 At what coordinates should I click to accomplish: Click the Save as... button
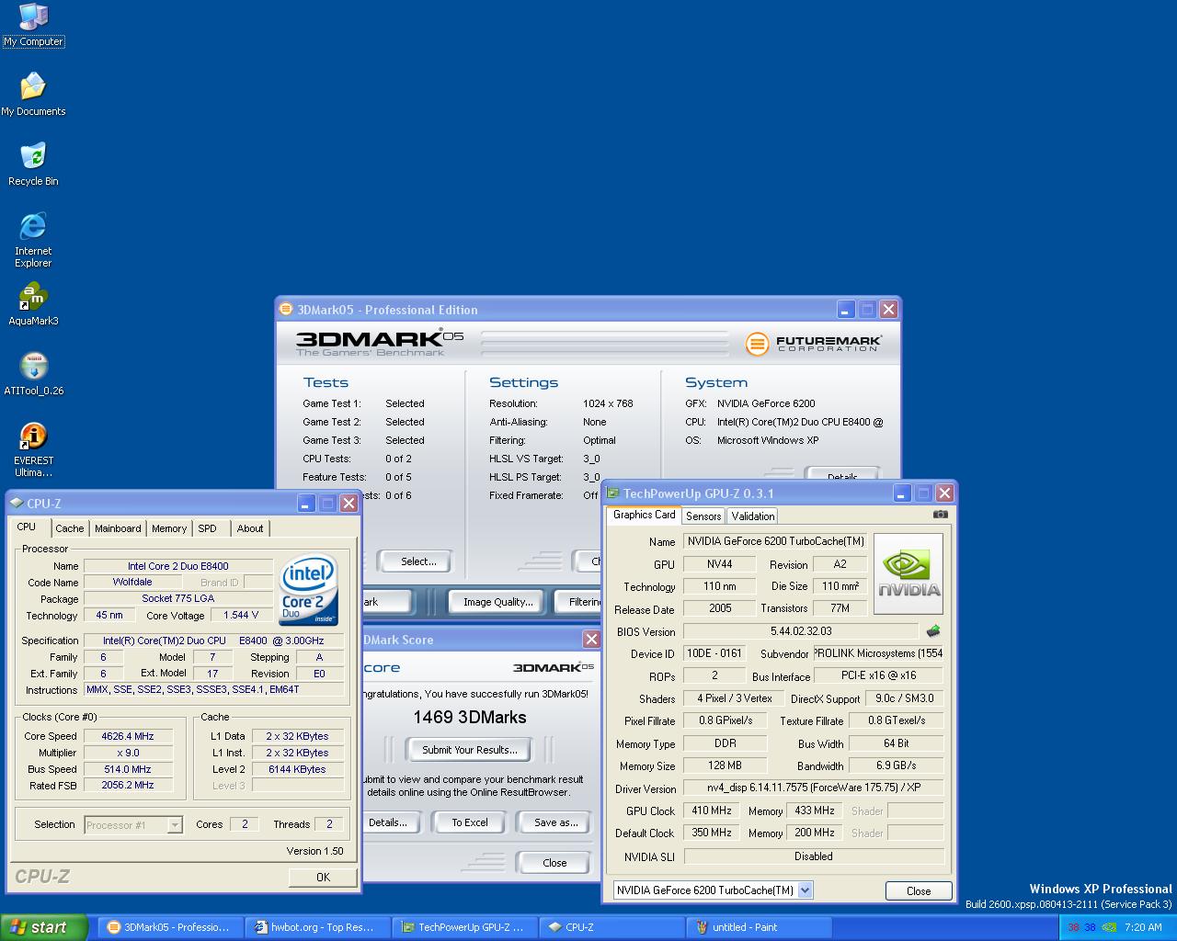(555, 822)
